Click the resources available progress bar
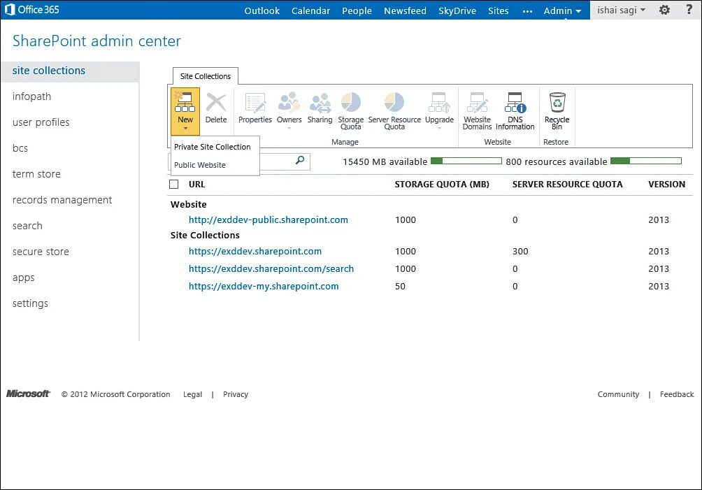 pyautogui.click(x=646, y=161)
